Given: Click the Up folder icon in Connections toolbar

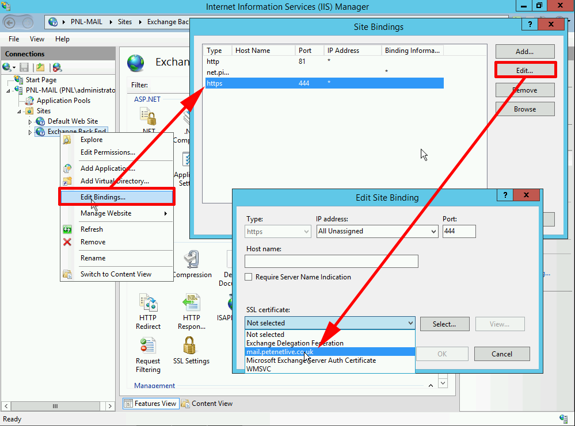Looking at the screenshot, I should (40, 67).
